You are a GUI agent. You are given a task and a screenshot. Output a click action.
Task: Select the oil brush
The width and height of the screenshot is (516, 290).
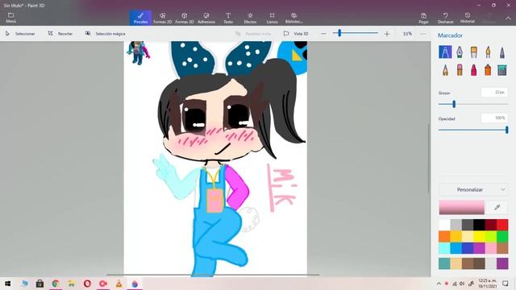[473, 52]
